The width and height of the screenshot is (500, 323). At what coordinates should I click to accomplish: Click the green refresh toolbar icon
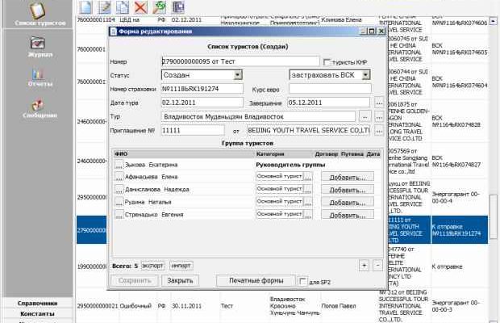click(160, 6)
